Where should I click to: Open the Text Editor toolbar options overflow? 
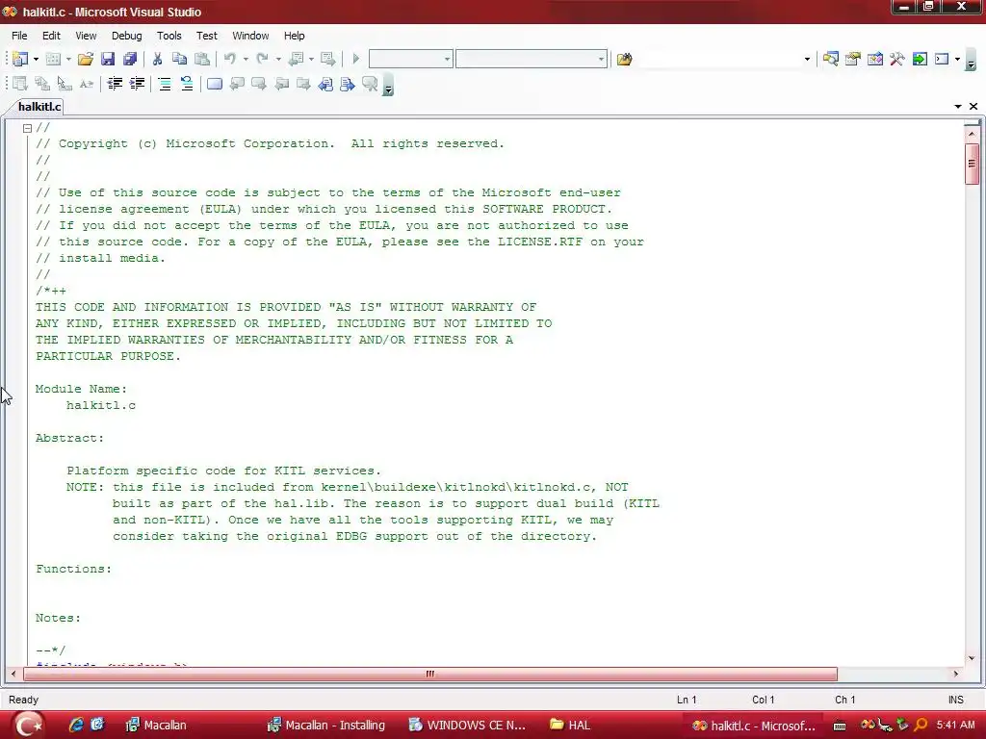point(388,85)
